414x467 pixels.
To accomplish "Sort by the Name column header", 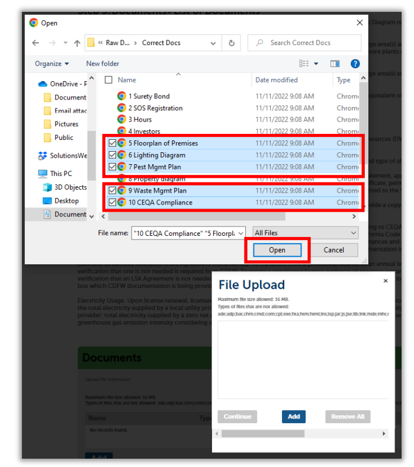I will 127,80.
